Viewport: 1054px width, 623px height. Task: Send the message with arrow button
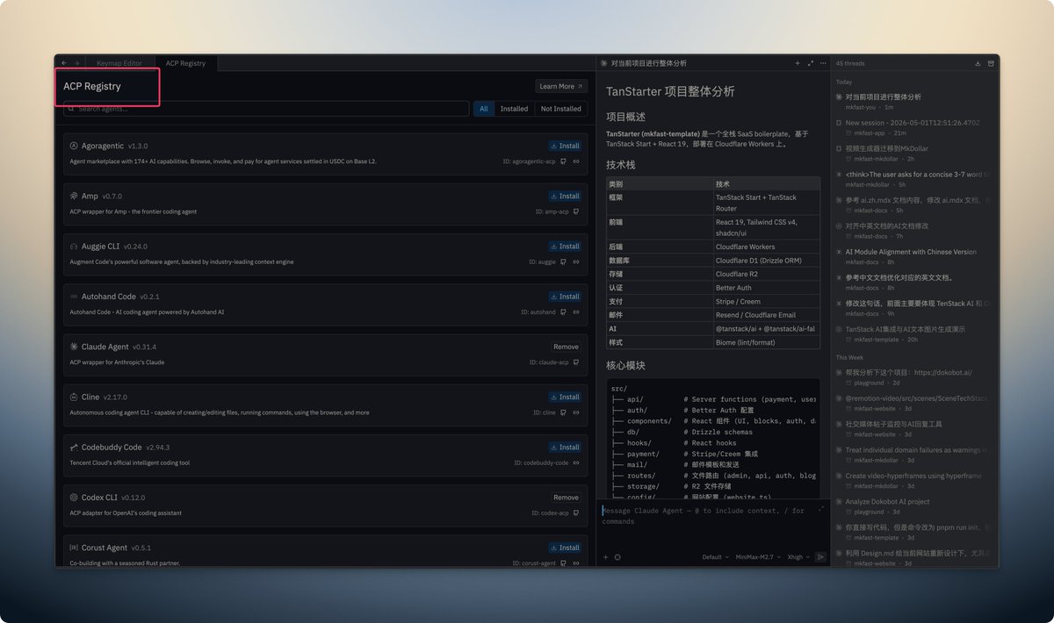point(820,557)
